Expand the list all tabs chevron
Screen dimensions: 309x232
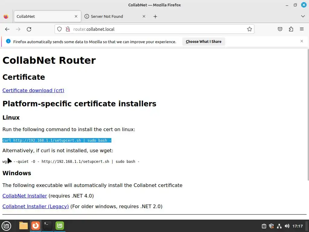[303, 16]
